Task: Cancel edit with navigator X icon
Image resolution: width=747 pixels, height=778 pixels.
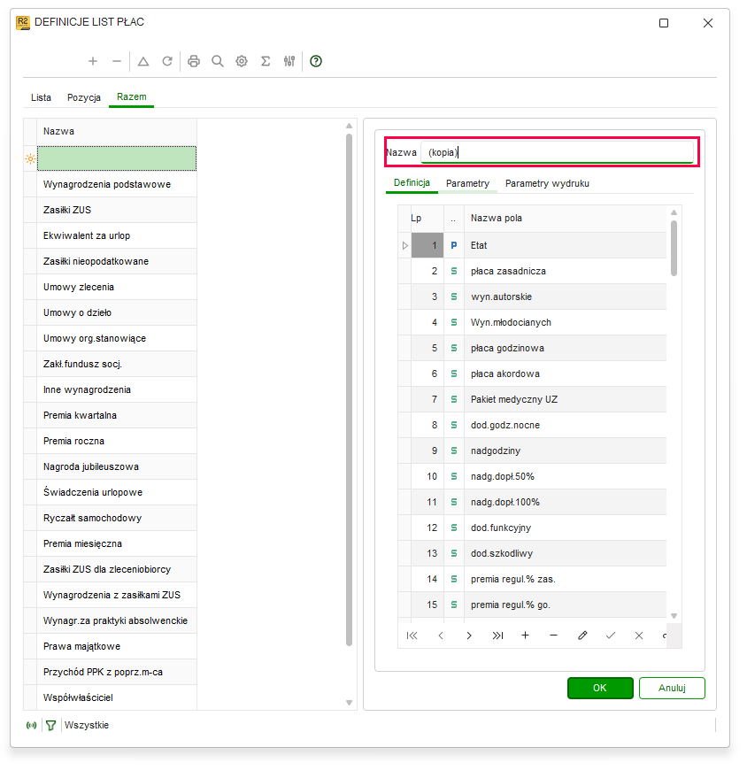Action: (x=639, y=636)
